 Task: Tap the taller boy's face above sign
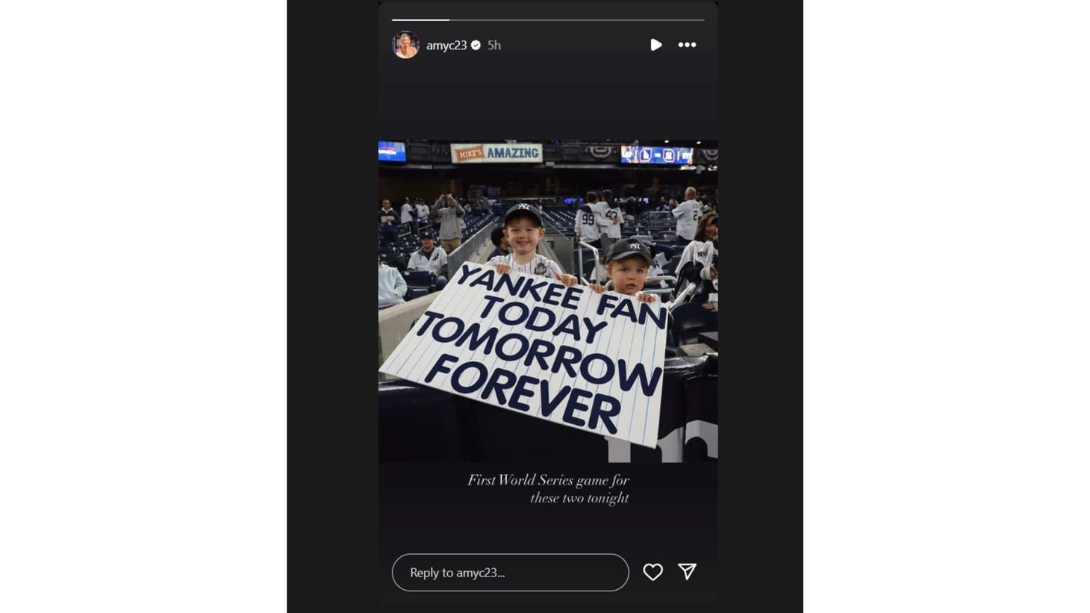coord(523,237)
